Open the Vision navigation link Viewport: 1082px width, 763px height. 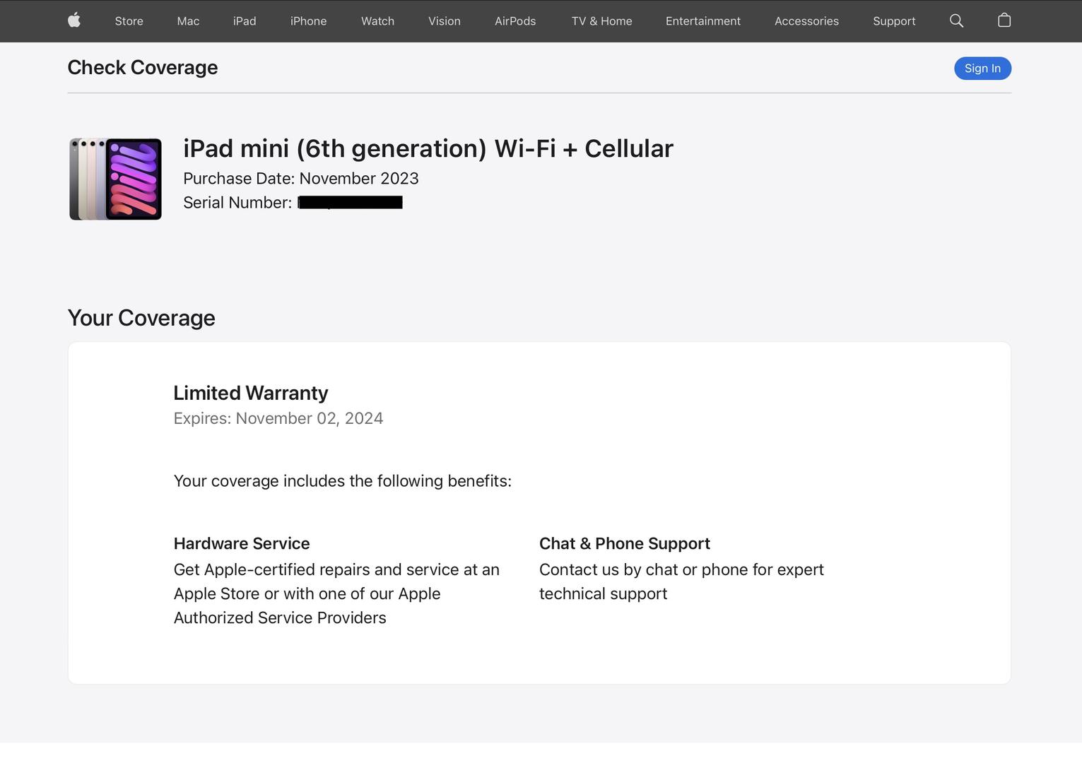[445, 21]
